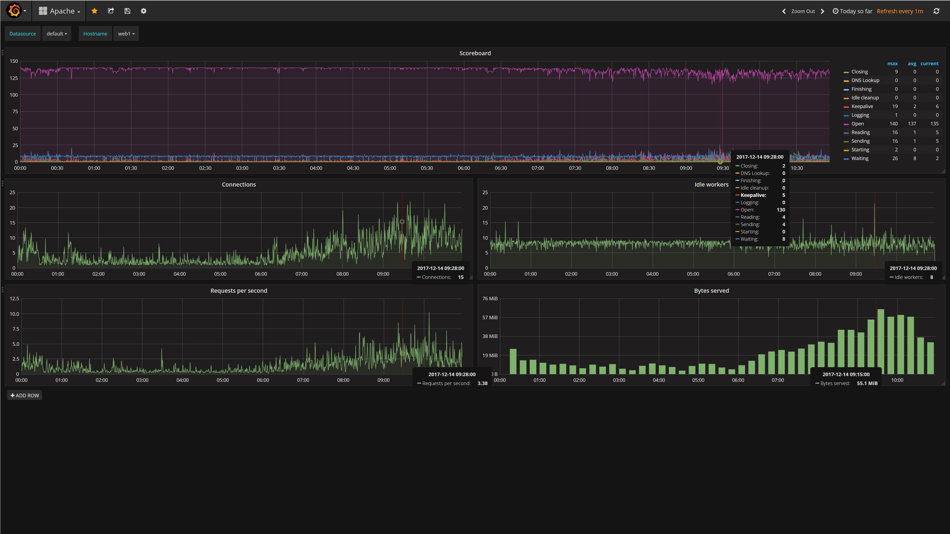Open the Scoreboard panel title menu
Image resolution: width=950 pixels, height=534 pixels.
tap(475, 53)
